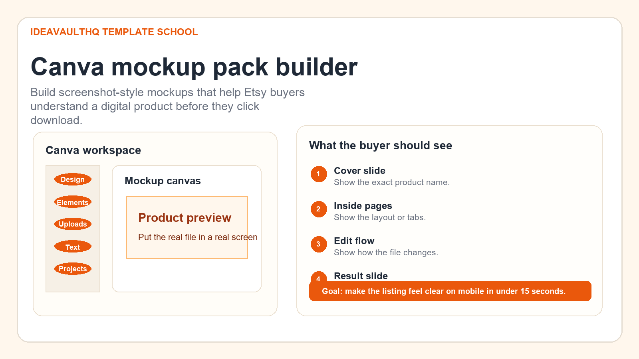Click the step 3 number badge
Image resolution: width=639 pixels, height=359 pixels.
coord(319,244)
